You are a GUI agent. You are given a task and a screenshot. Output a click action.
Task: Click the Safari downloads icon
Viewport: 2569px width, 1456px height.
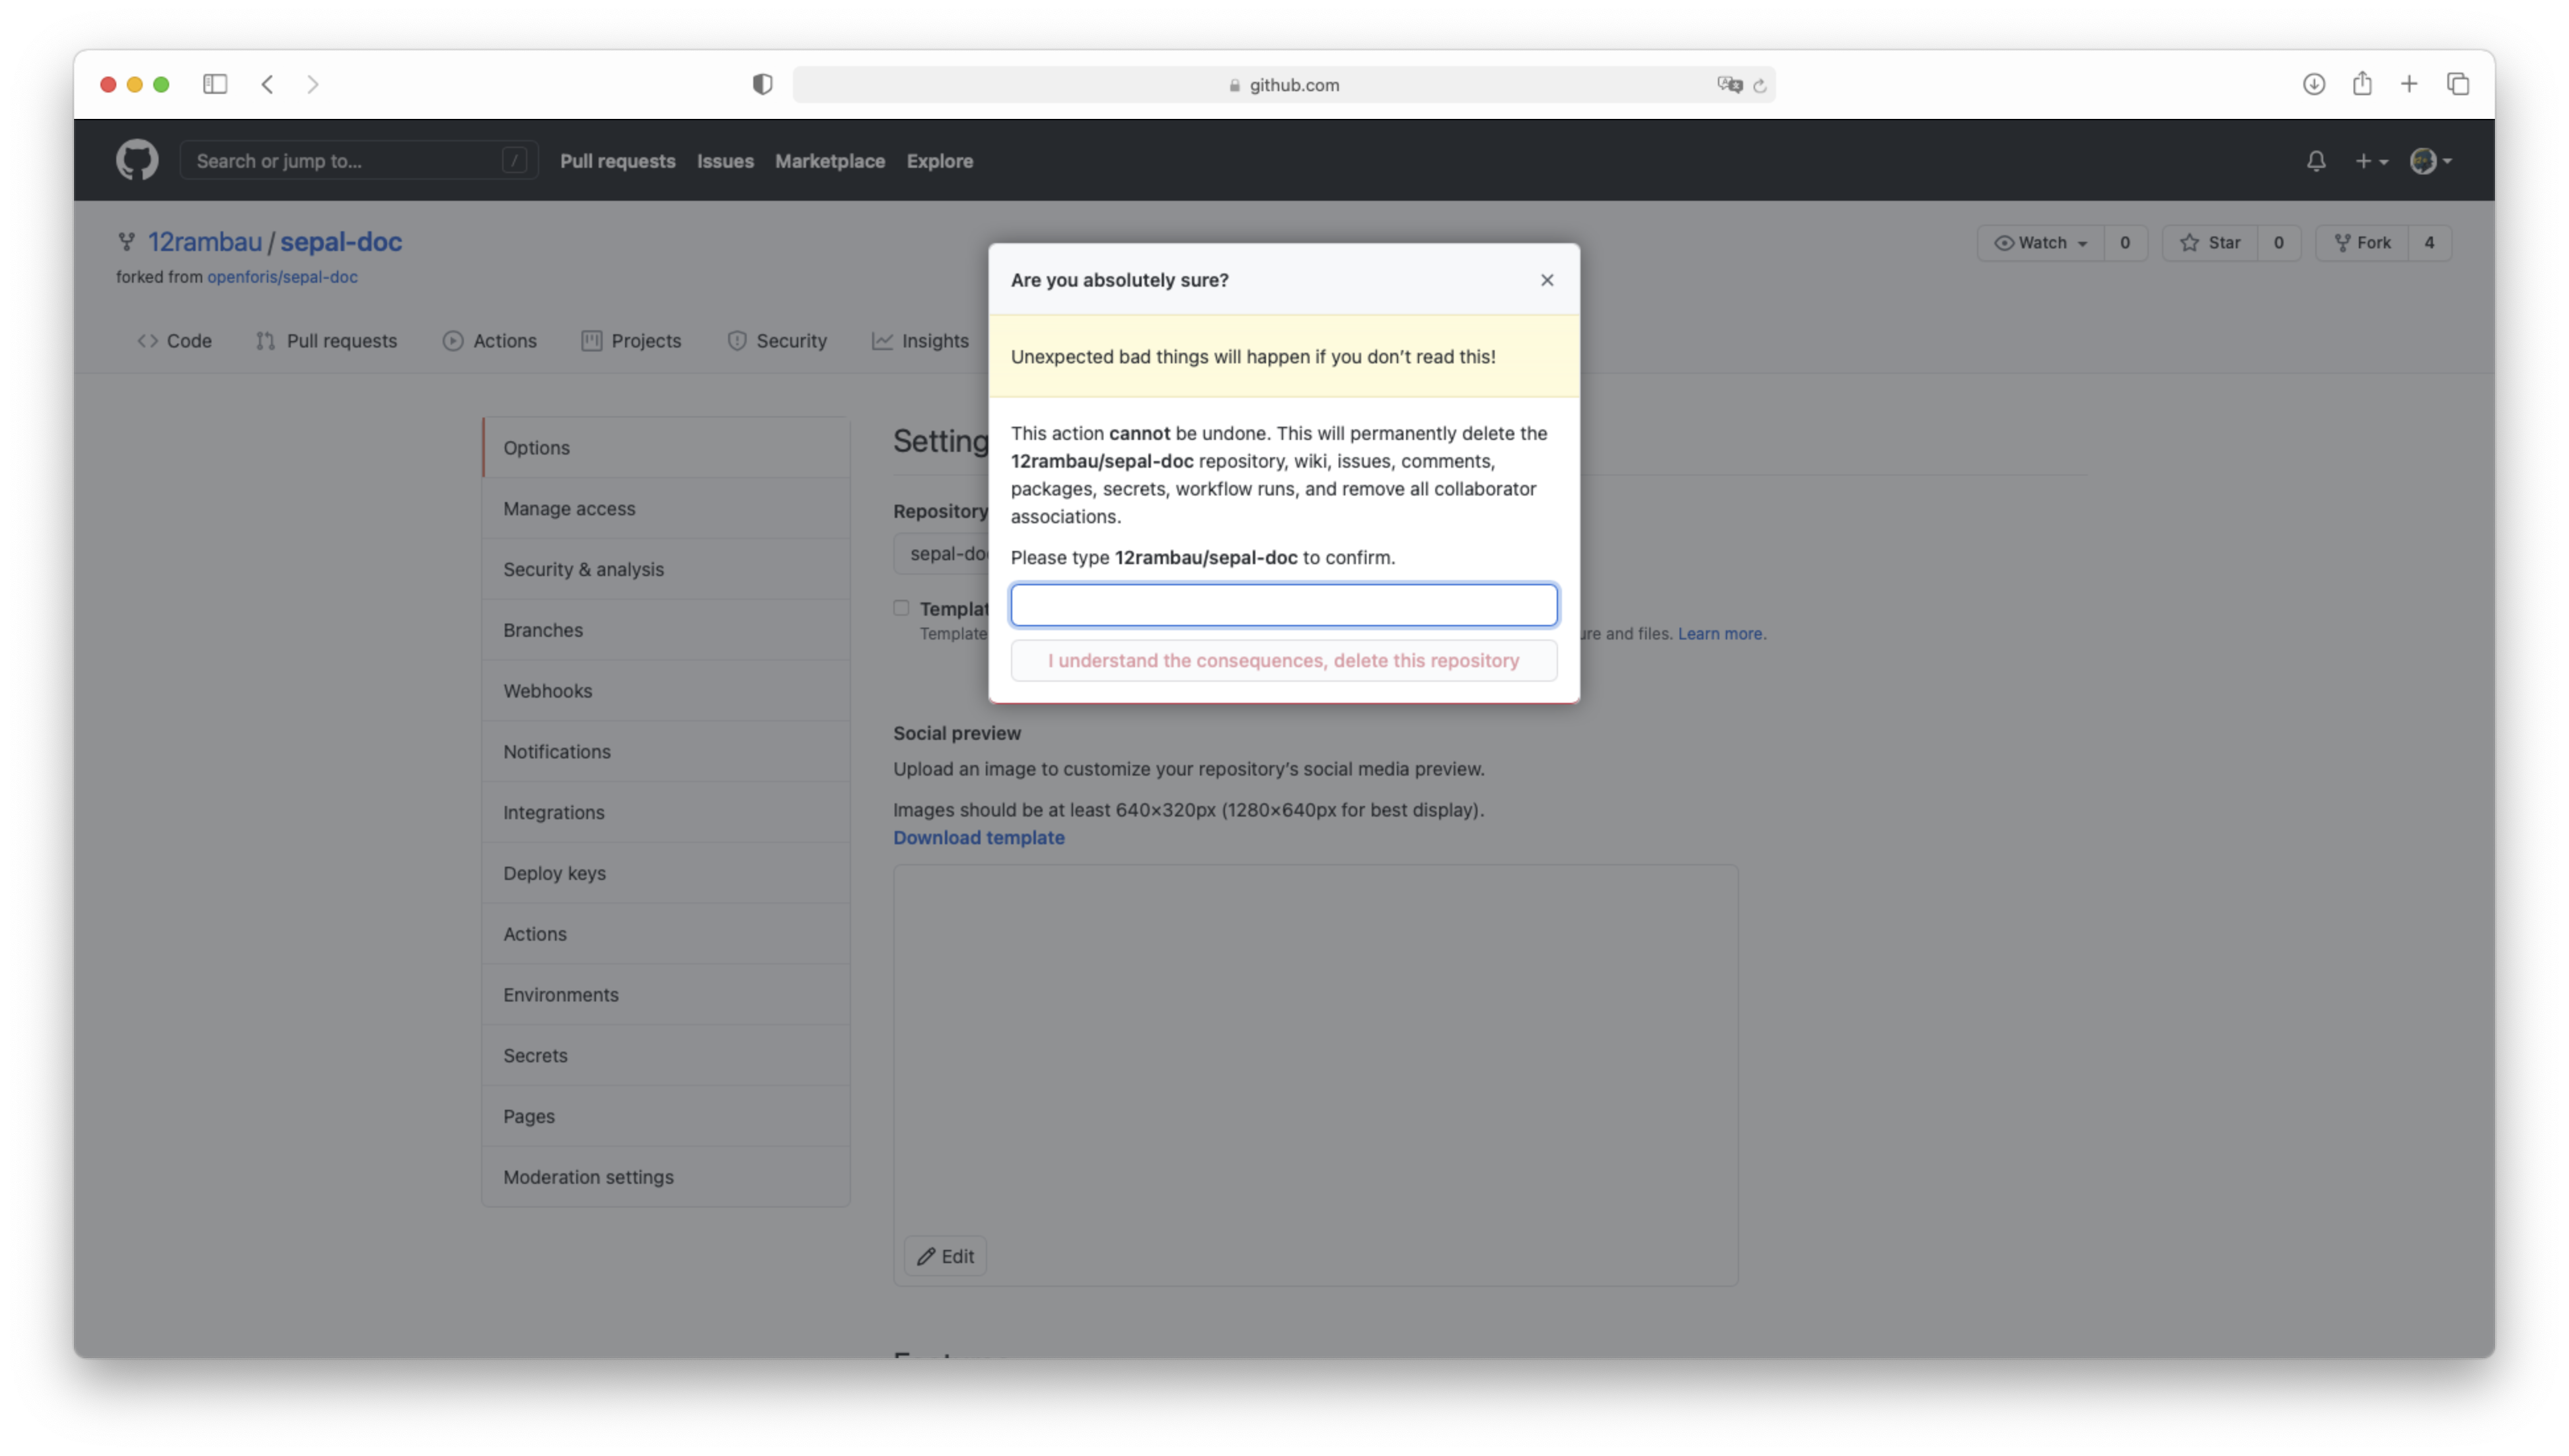(2313, 84)
